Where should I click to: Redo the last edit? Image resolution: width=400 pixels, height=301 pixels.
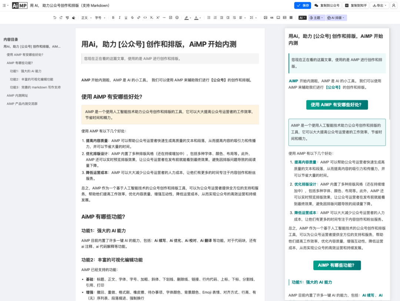(x=61, y=18)
